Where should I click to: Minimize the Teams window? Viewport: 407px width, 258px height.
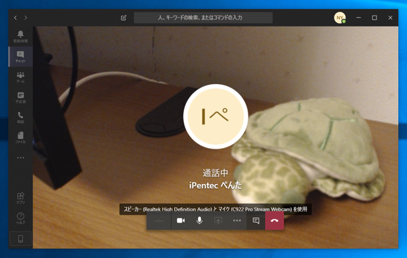pyautogui.click(x=358, y=18)
